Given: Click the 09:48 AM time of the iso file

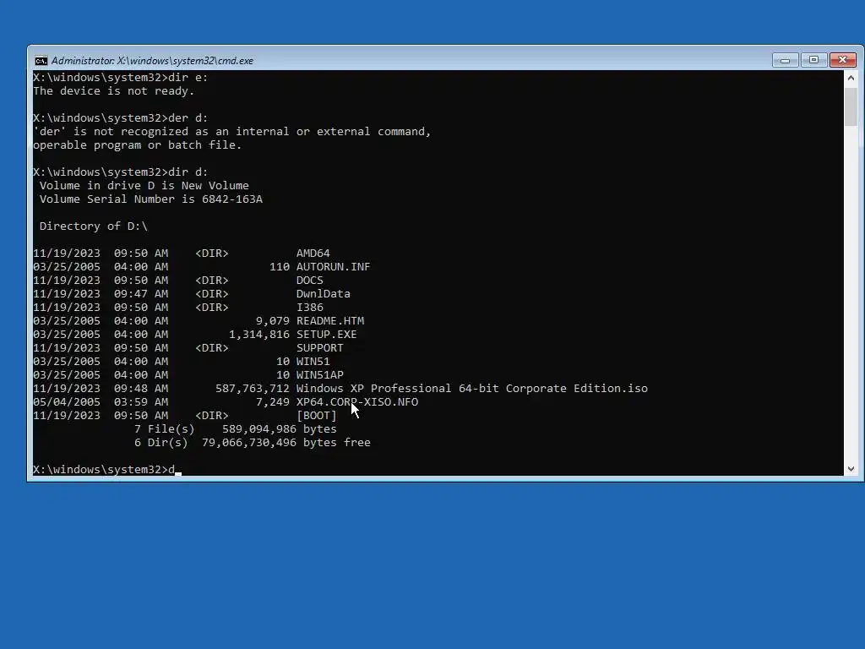Looking at the screenshot, I should 141,389.
